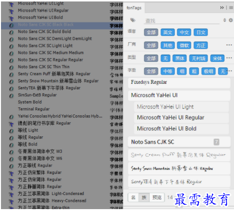Show more tags in the 字重 row
234x215 pixels.
pos(230,71)
